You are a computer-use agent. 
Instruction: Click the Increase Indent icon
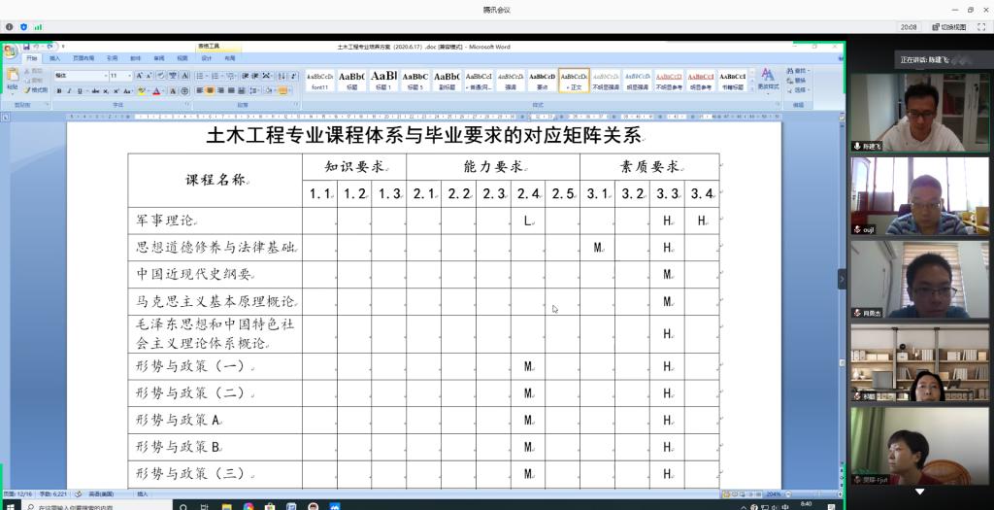255,75
